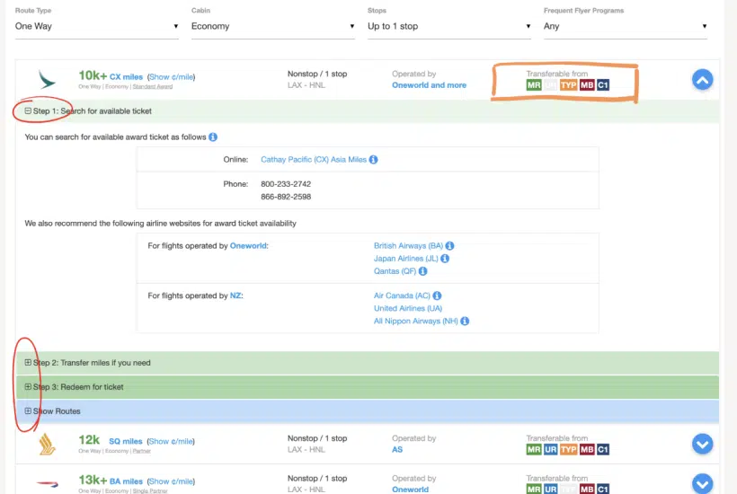Collapse Step 1: Search for available ticket
Screen dimensions: 737x494
pyautogui.click(x=28, y=111)
